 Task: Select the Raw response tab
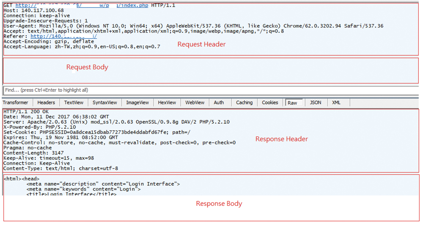click(x=292, y=103)
